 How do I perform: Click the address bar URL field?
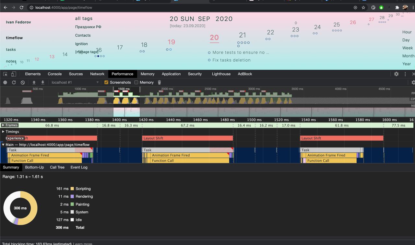pyautogui.click(x=190, y=7)
